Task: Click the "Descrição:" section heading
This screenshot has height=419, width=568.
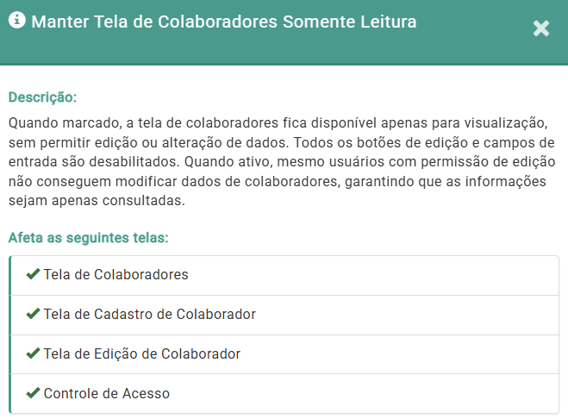Action: [x=43, y=97]
